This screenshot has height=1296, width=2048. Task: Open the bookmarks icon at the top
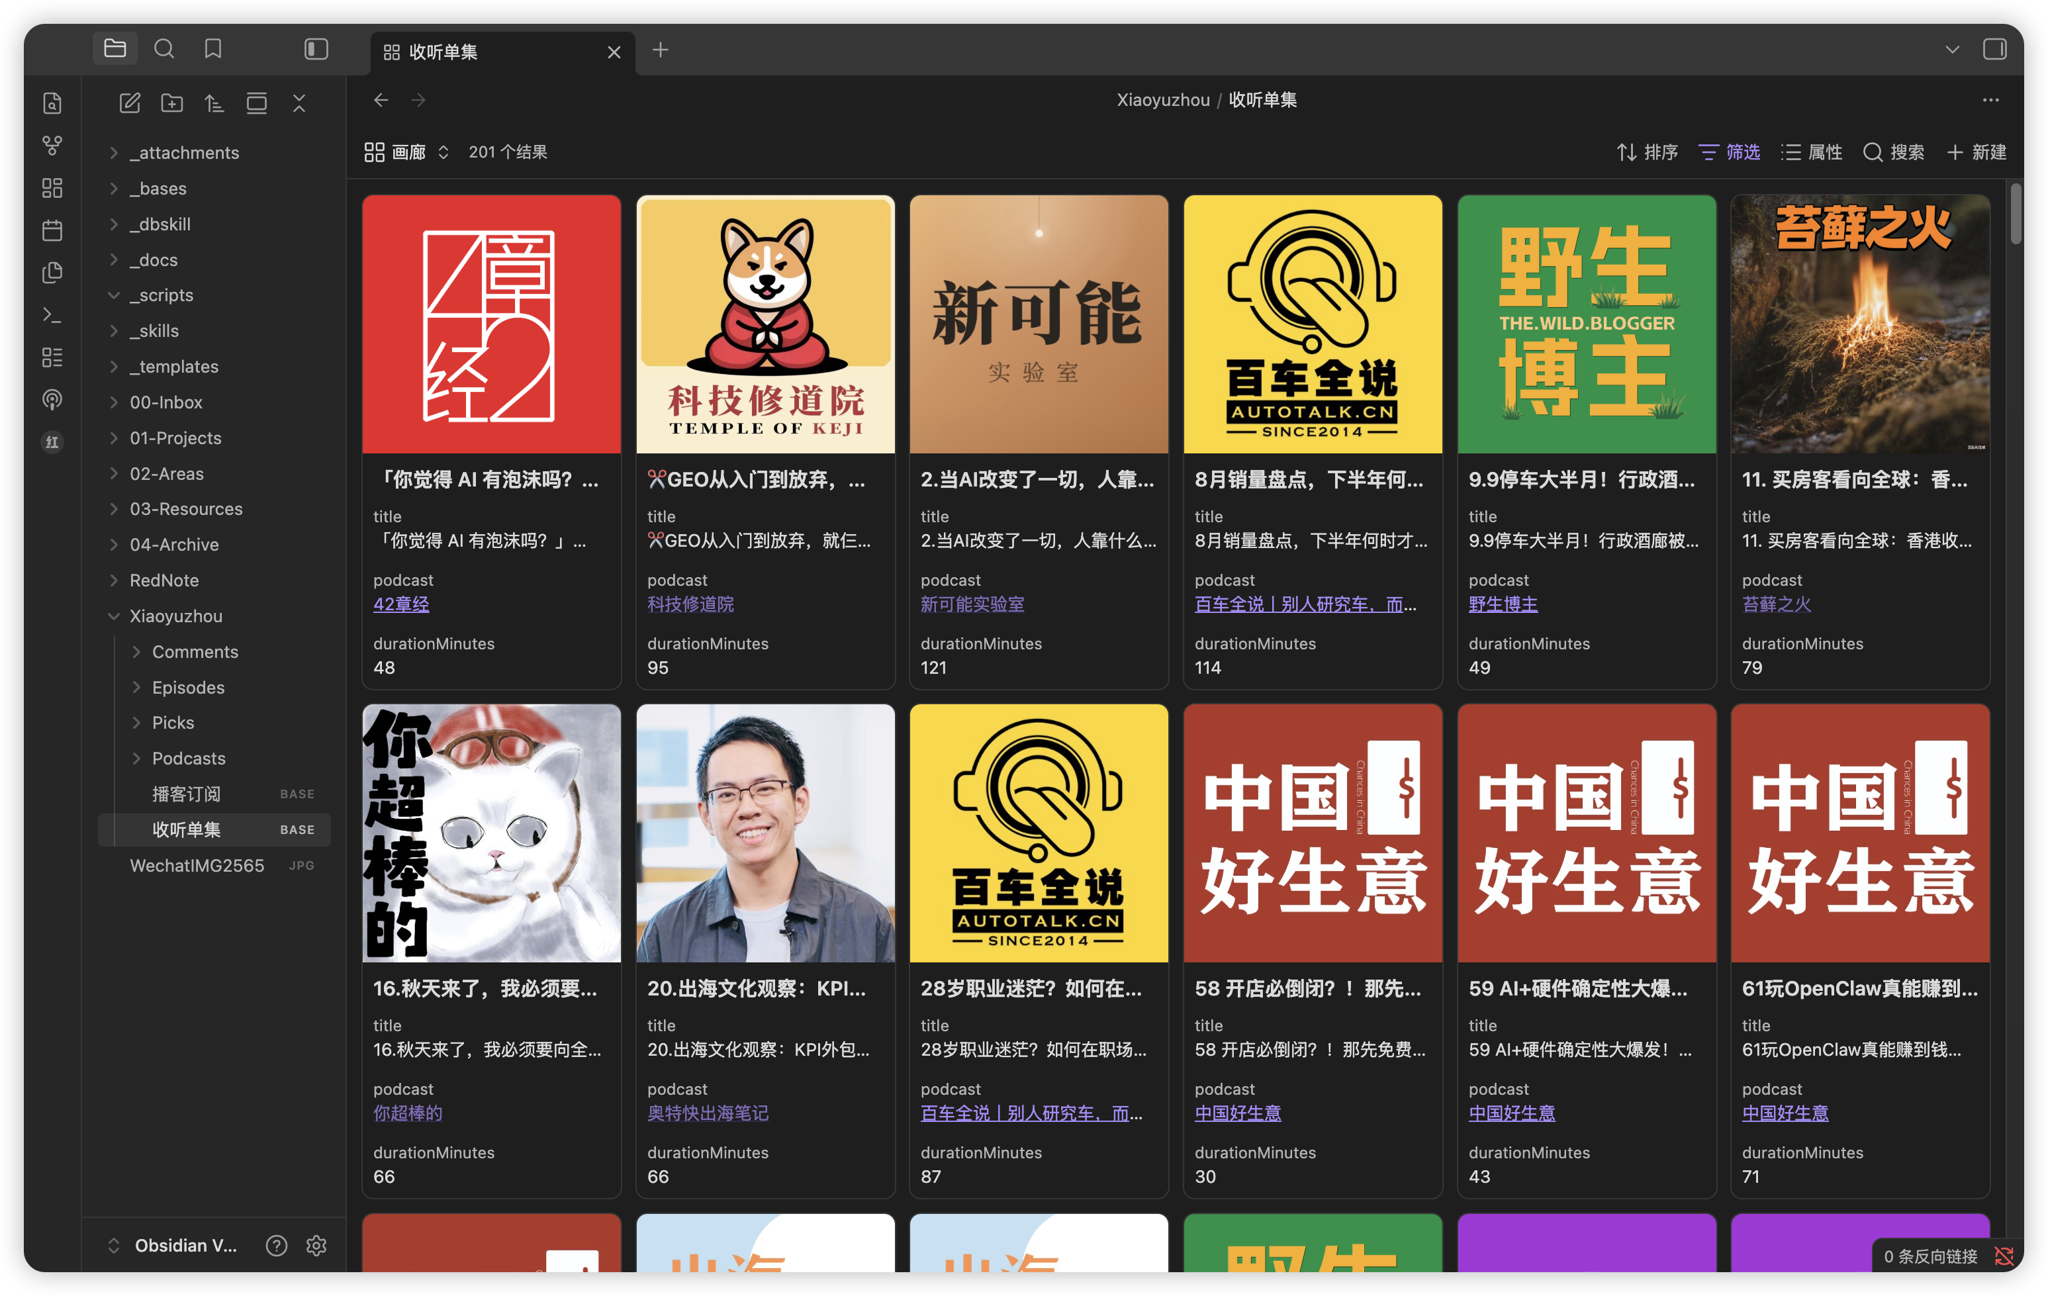[x=212, y=50]
